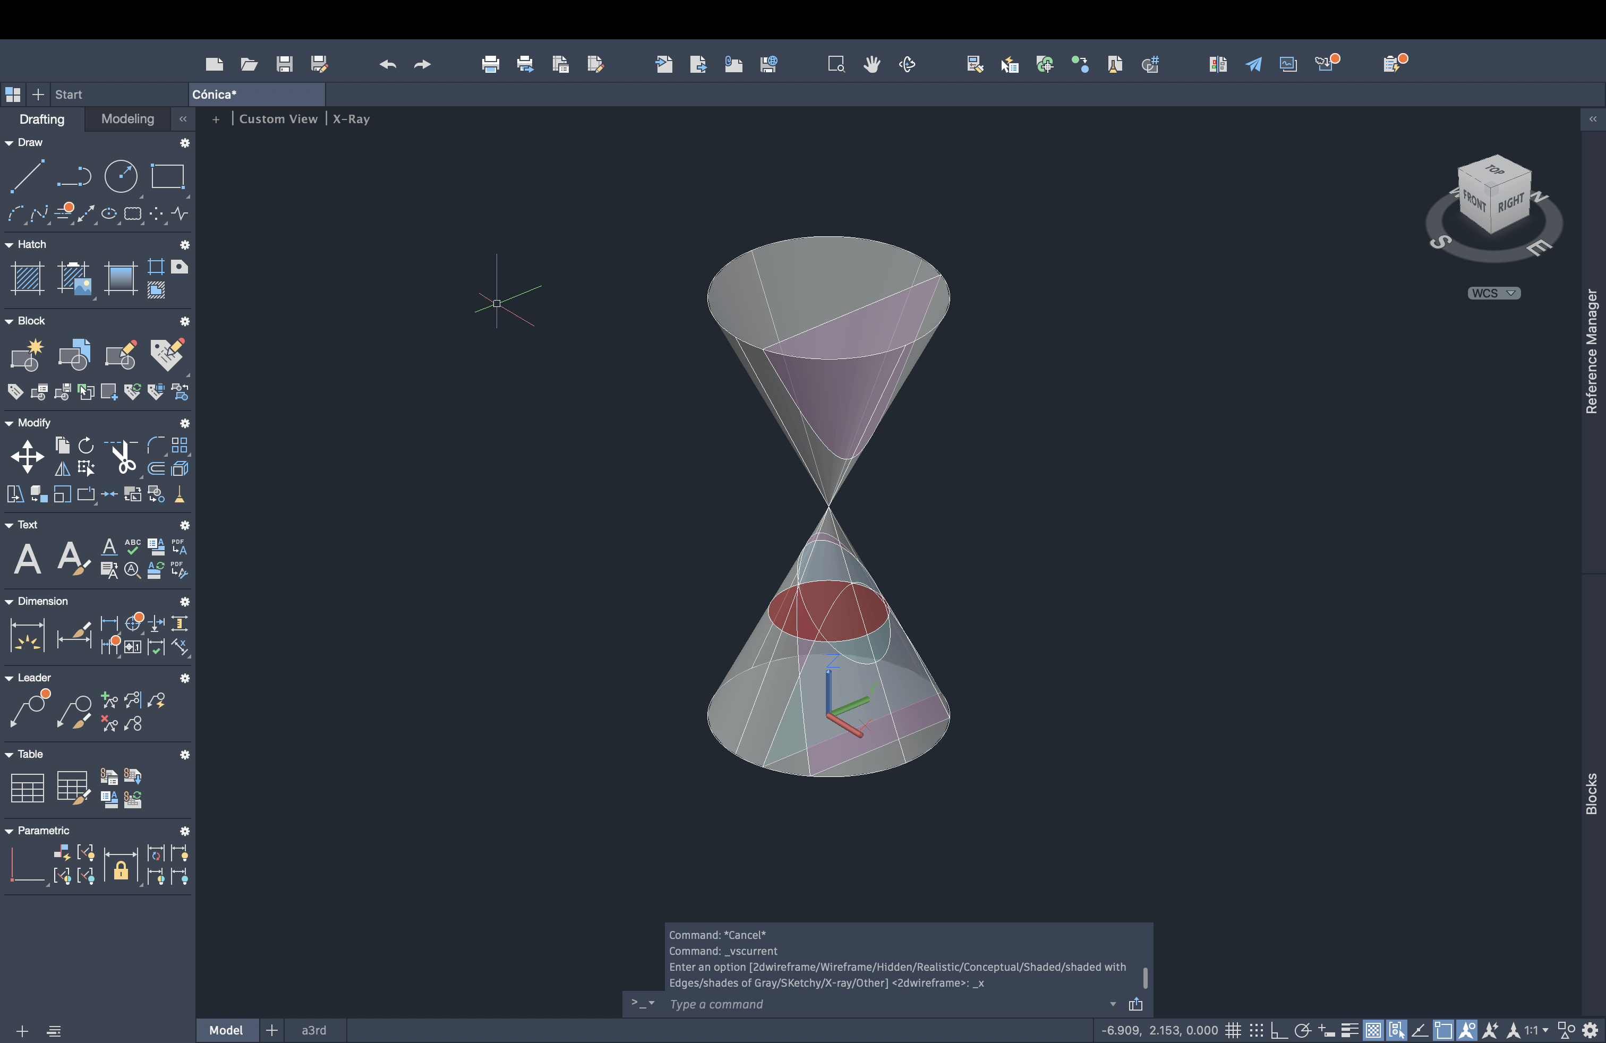The width and height of the screenshot is (1606, 1043).
Task: Select the Multiline Text tool
Action: [x=27, y=559]
